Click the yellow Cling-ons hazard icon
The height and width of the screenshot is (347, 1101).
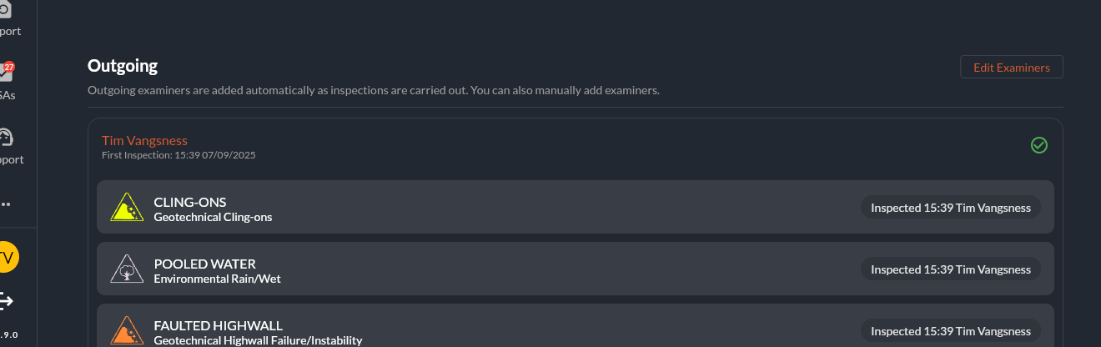pyautogui.click(x=128, y=207)
